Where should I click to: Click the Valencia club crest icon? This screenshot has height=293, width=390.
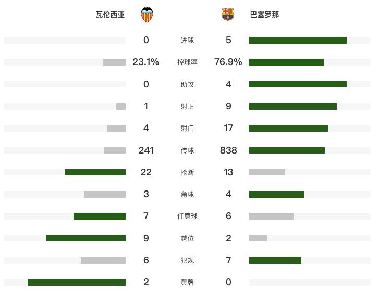147,15
